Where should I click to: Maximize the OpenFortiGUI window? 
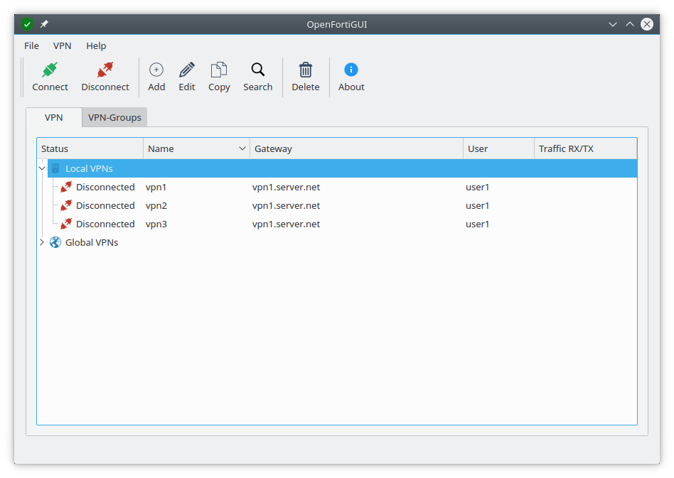pos(630,24)
